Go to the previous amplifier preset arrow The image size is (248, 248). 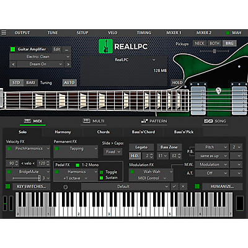(13, 64)
